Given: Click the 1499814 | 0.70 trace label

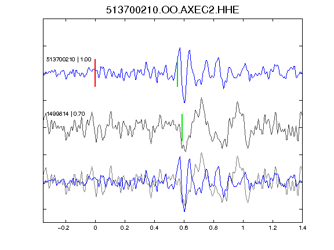Looking at the screenshot, I should coord(66,114).
